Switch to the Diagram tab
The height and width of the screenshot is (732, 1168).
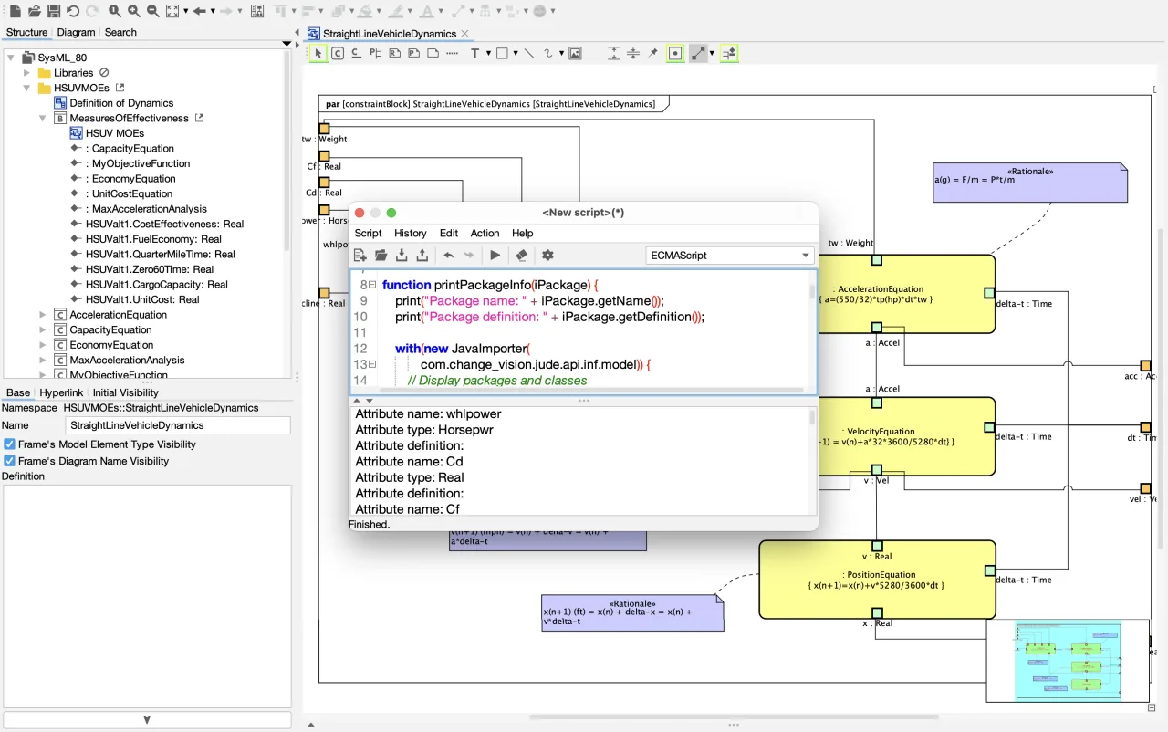click(x=76, y=32)
